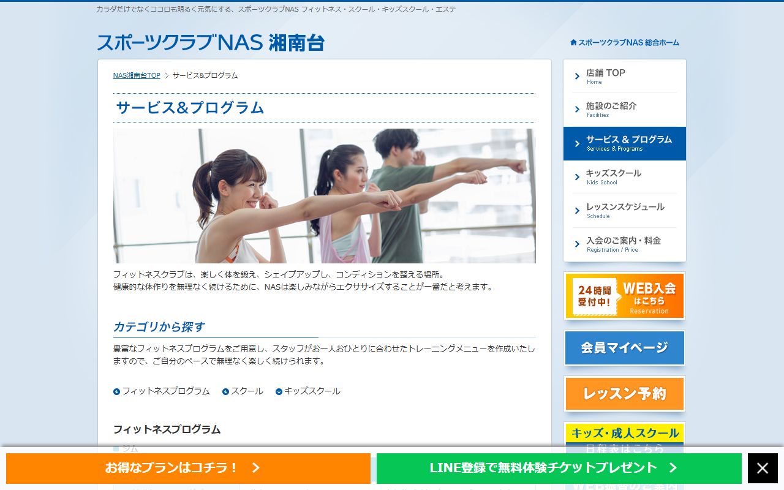The width and height of the screenshot is (784, 490).
Task: Jump to スクール category link
Action: coord(247,391)
